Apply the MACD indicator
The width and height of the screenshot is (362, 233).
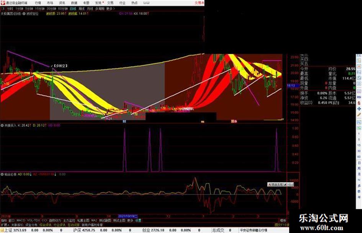click(21, 220)
